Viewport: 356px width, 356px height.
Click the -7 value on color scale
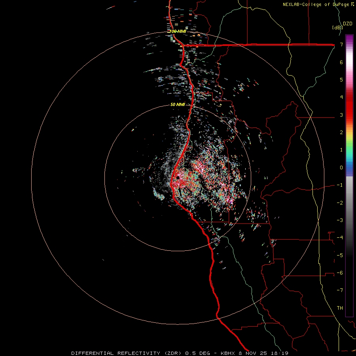tap(340, 290)
